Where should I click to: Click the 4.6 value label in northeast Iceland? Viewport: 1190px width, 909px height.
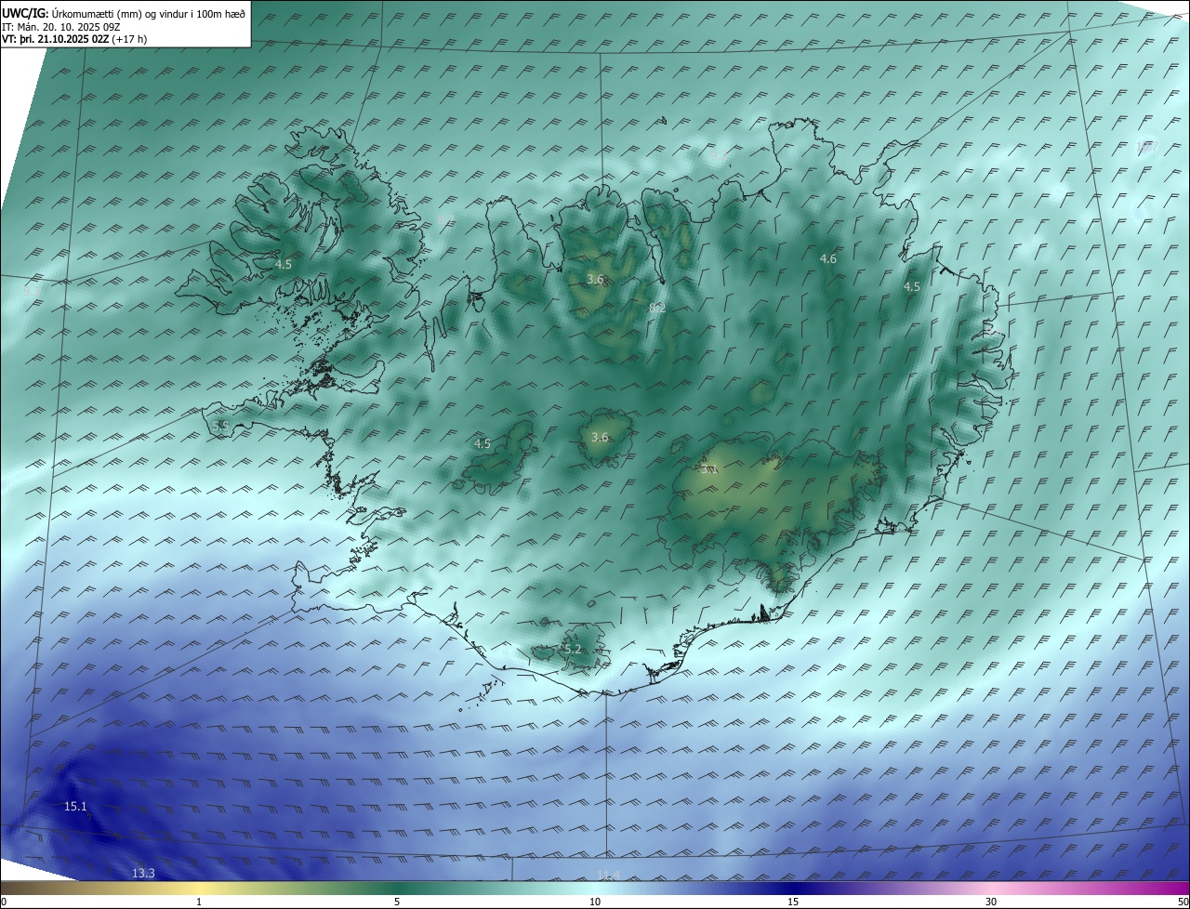coord(827,258)
